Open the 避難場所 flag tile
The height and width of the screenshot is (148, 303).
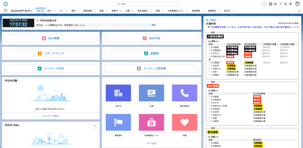(x=118, y=122)
